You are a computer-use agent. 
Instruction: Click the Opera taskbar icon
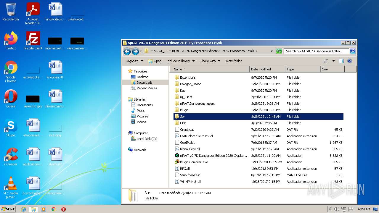point(63,209)
